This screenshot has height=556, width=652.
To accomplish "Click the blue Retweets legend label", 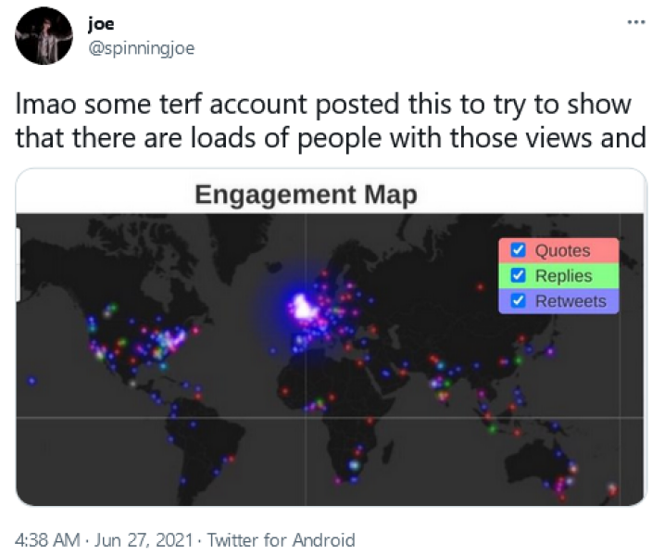I will click(570, 300).
